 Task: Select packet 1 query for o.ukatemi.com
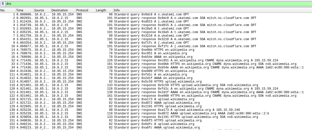coord(156,15)
